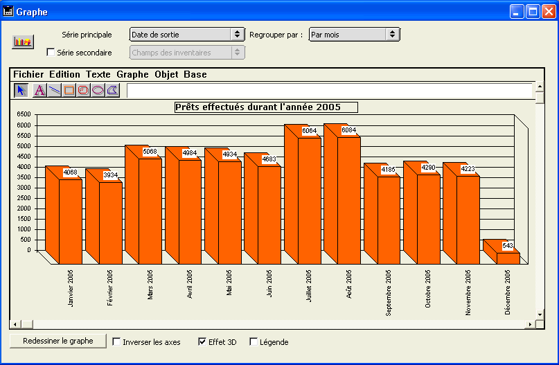Open the Série principale dropdown

(x=187, y=34)
